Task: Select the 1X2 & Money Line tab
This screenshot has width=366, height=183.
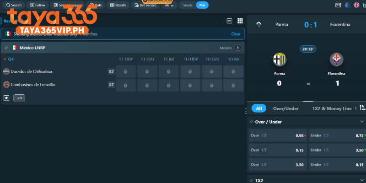Action: pos(332,108)
